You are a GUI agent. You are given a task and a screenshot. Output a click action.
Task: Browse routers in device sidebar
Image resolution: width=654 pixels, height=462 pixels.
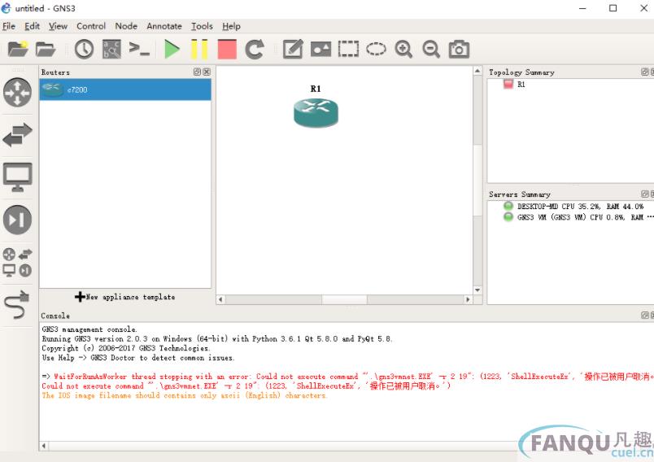click(x=18, y=92)
